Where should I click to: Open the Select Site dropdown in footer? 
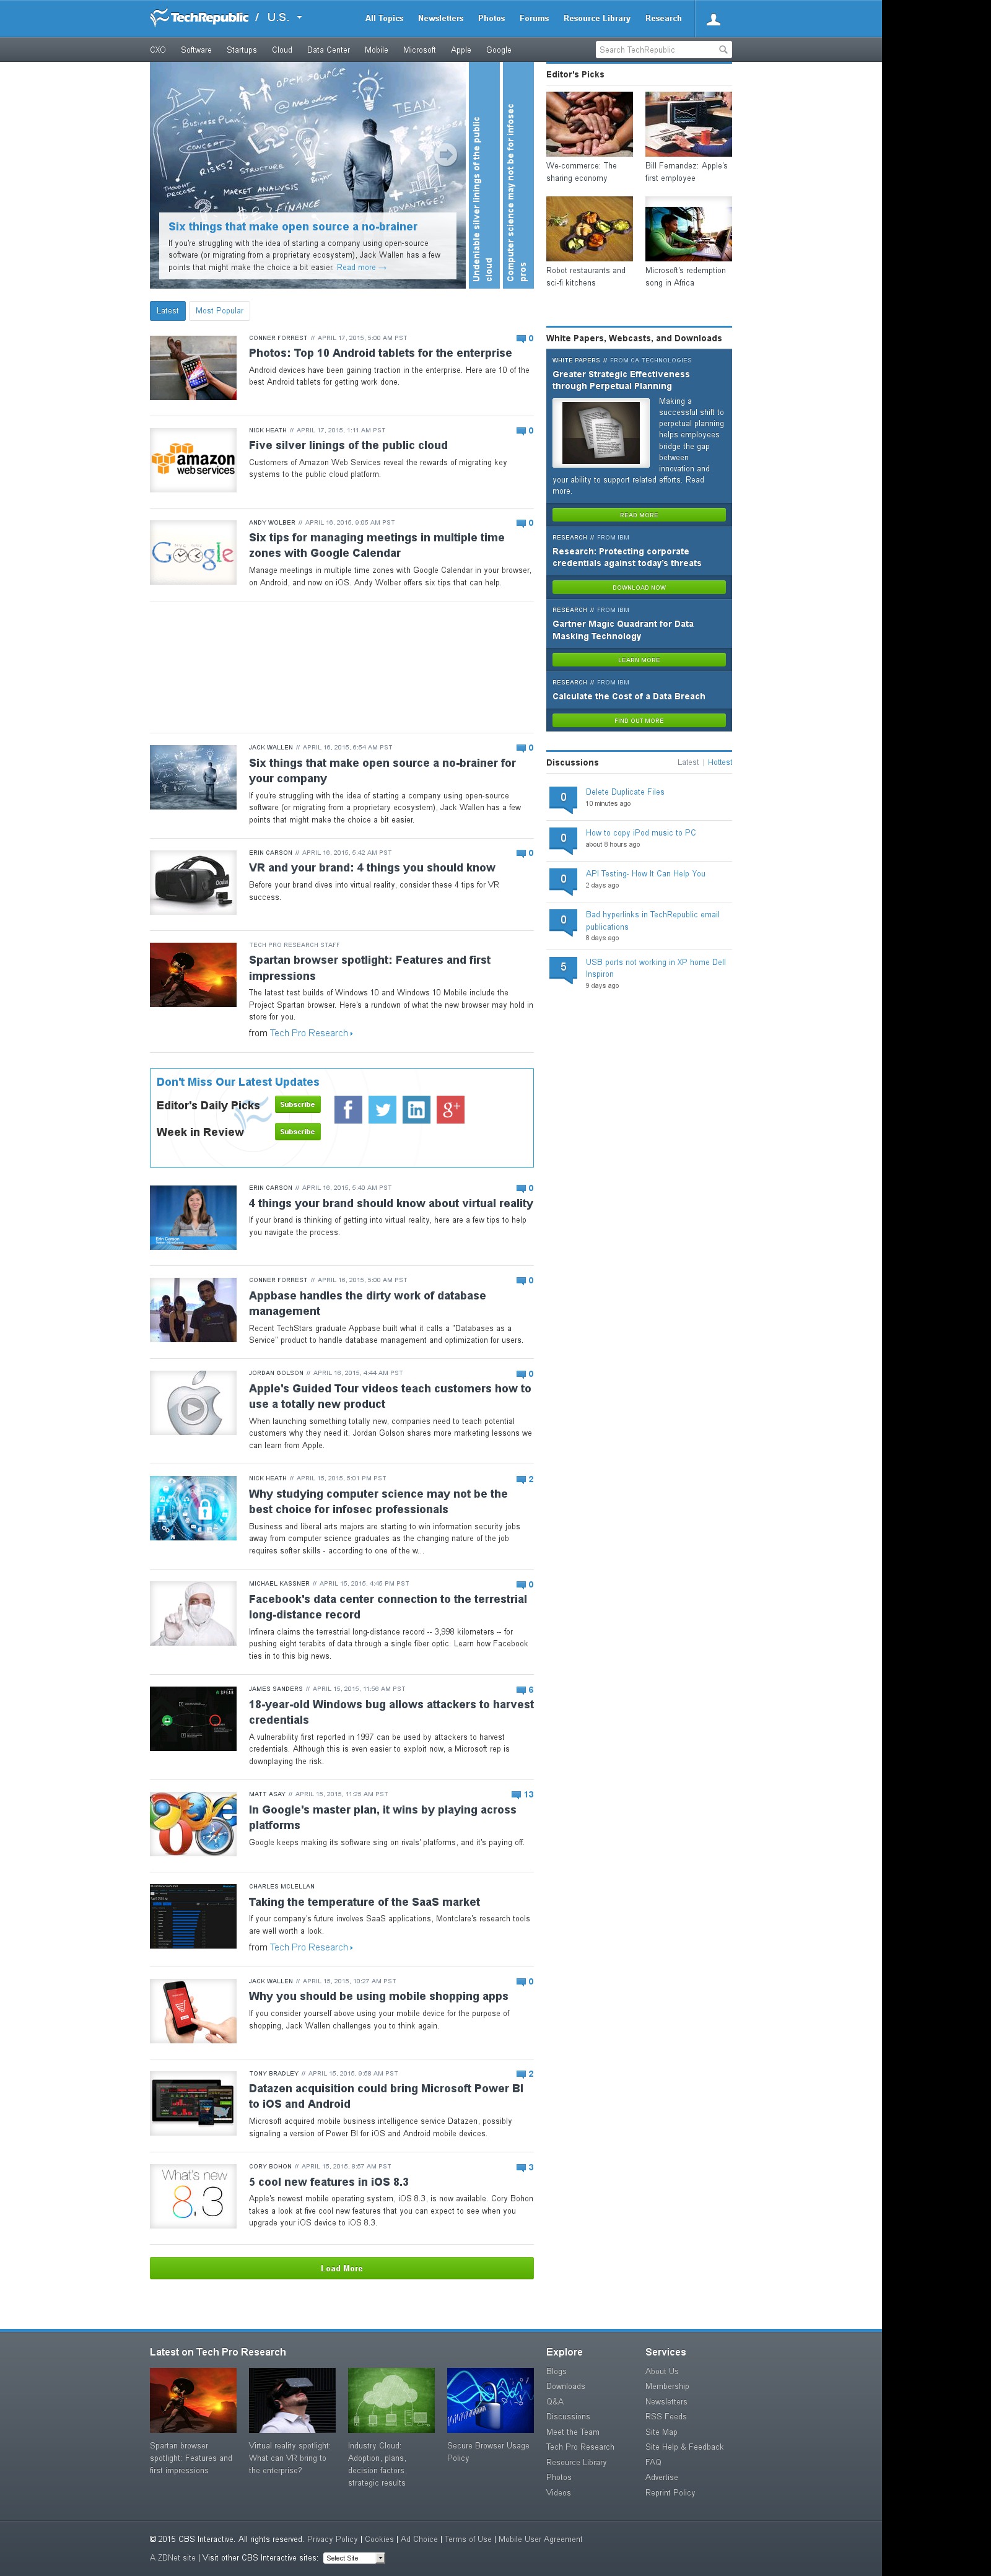[354, 2558]
